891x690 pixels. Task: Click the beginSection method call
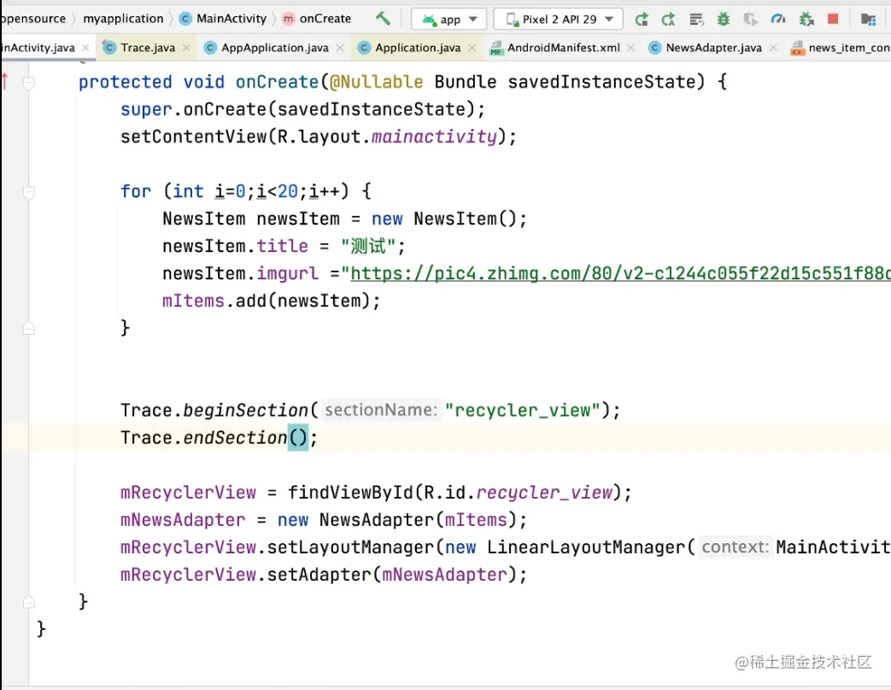point(245,410)
